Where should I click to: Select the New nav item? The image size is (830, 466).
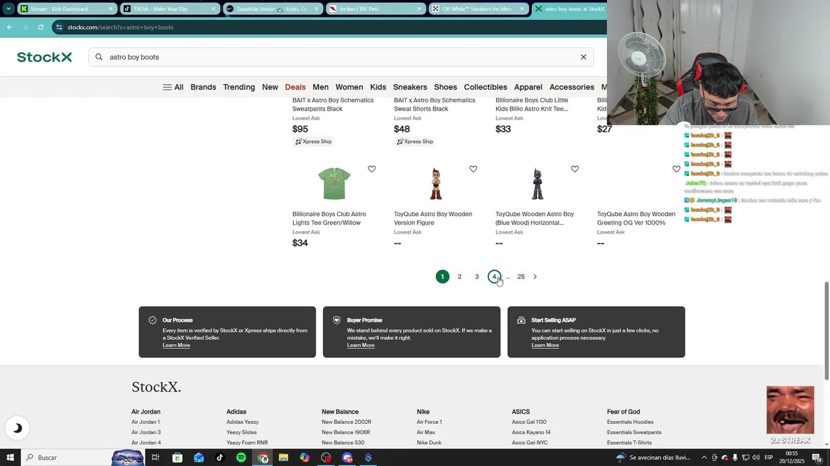(x=270, y=87)
